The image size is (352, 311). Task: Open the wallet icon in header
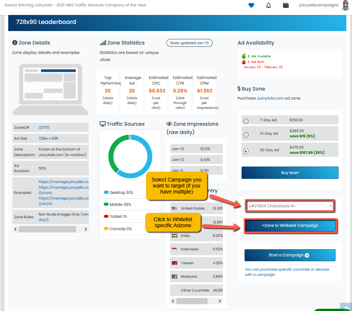click(x=286, y=5)
